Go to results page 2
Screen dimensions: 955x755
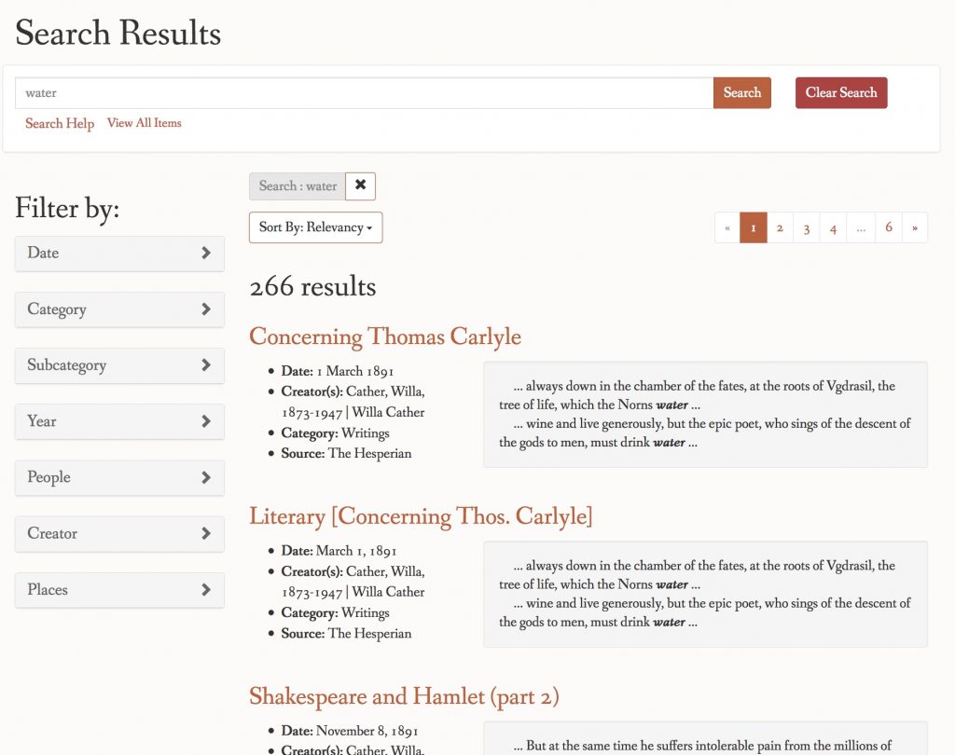click(780, 227)
